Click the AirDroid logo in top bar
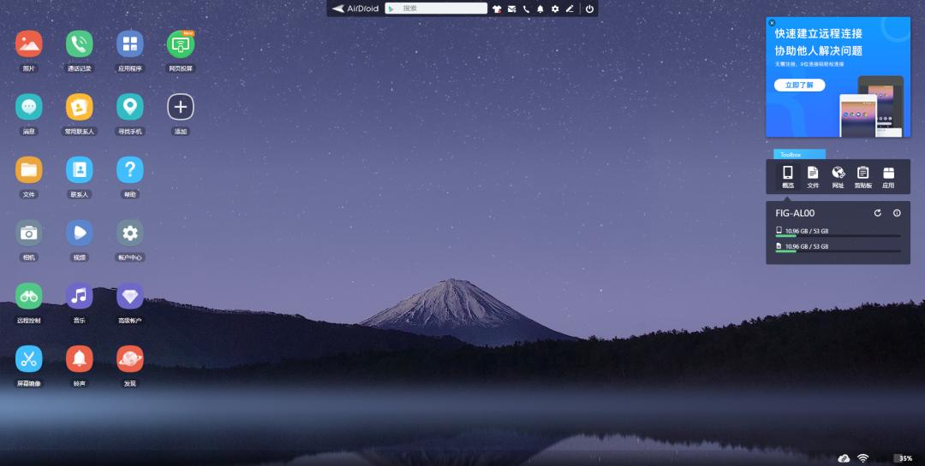 point(355,9)
